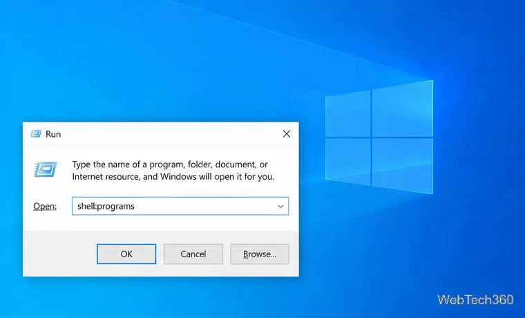
Task: Cancel the Run dialog
Action: coord(193,254)
